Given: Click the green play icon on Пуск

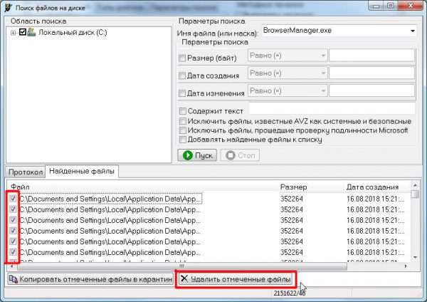Looking at the screenshot, I should pos(188,155).
